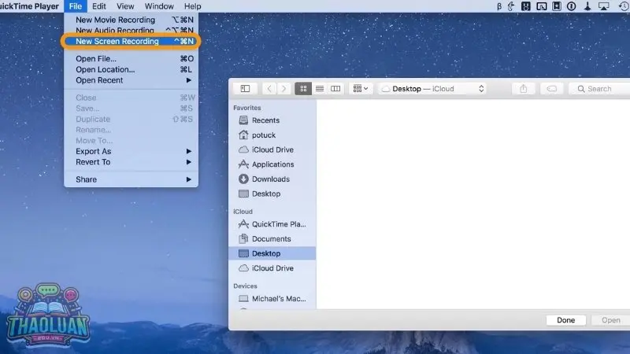Click the Time Machine menu bar icon

pyautogui.click(x=624, y=6)
